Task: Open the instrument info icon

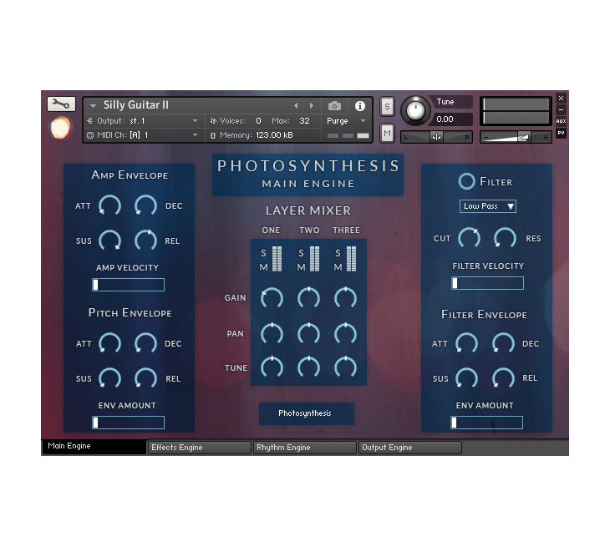Action: (x=360, y=106)
